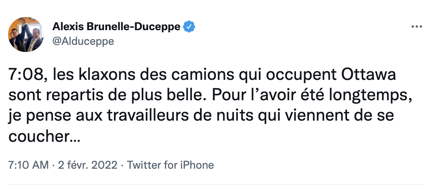Image resolution: width=436 pixels, height=185 pixels.
Task: Click the blue verified badge
Action: click(x=188, y=27)
